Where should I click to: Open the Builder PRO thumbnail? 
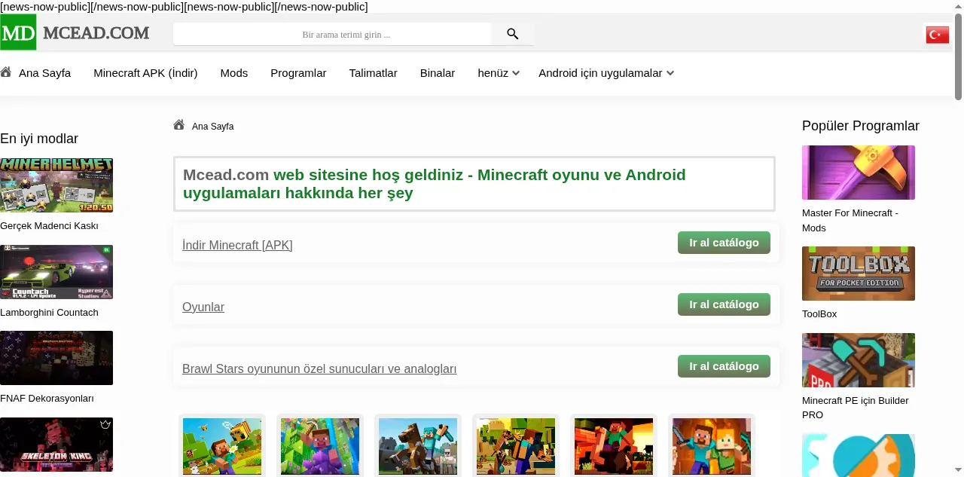(x=859, y=360)
